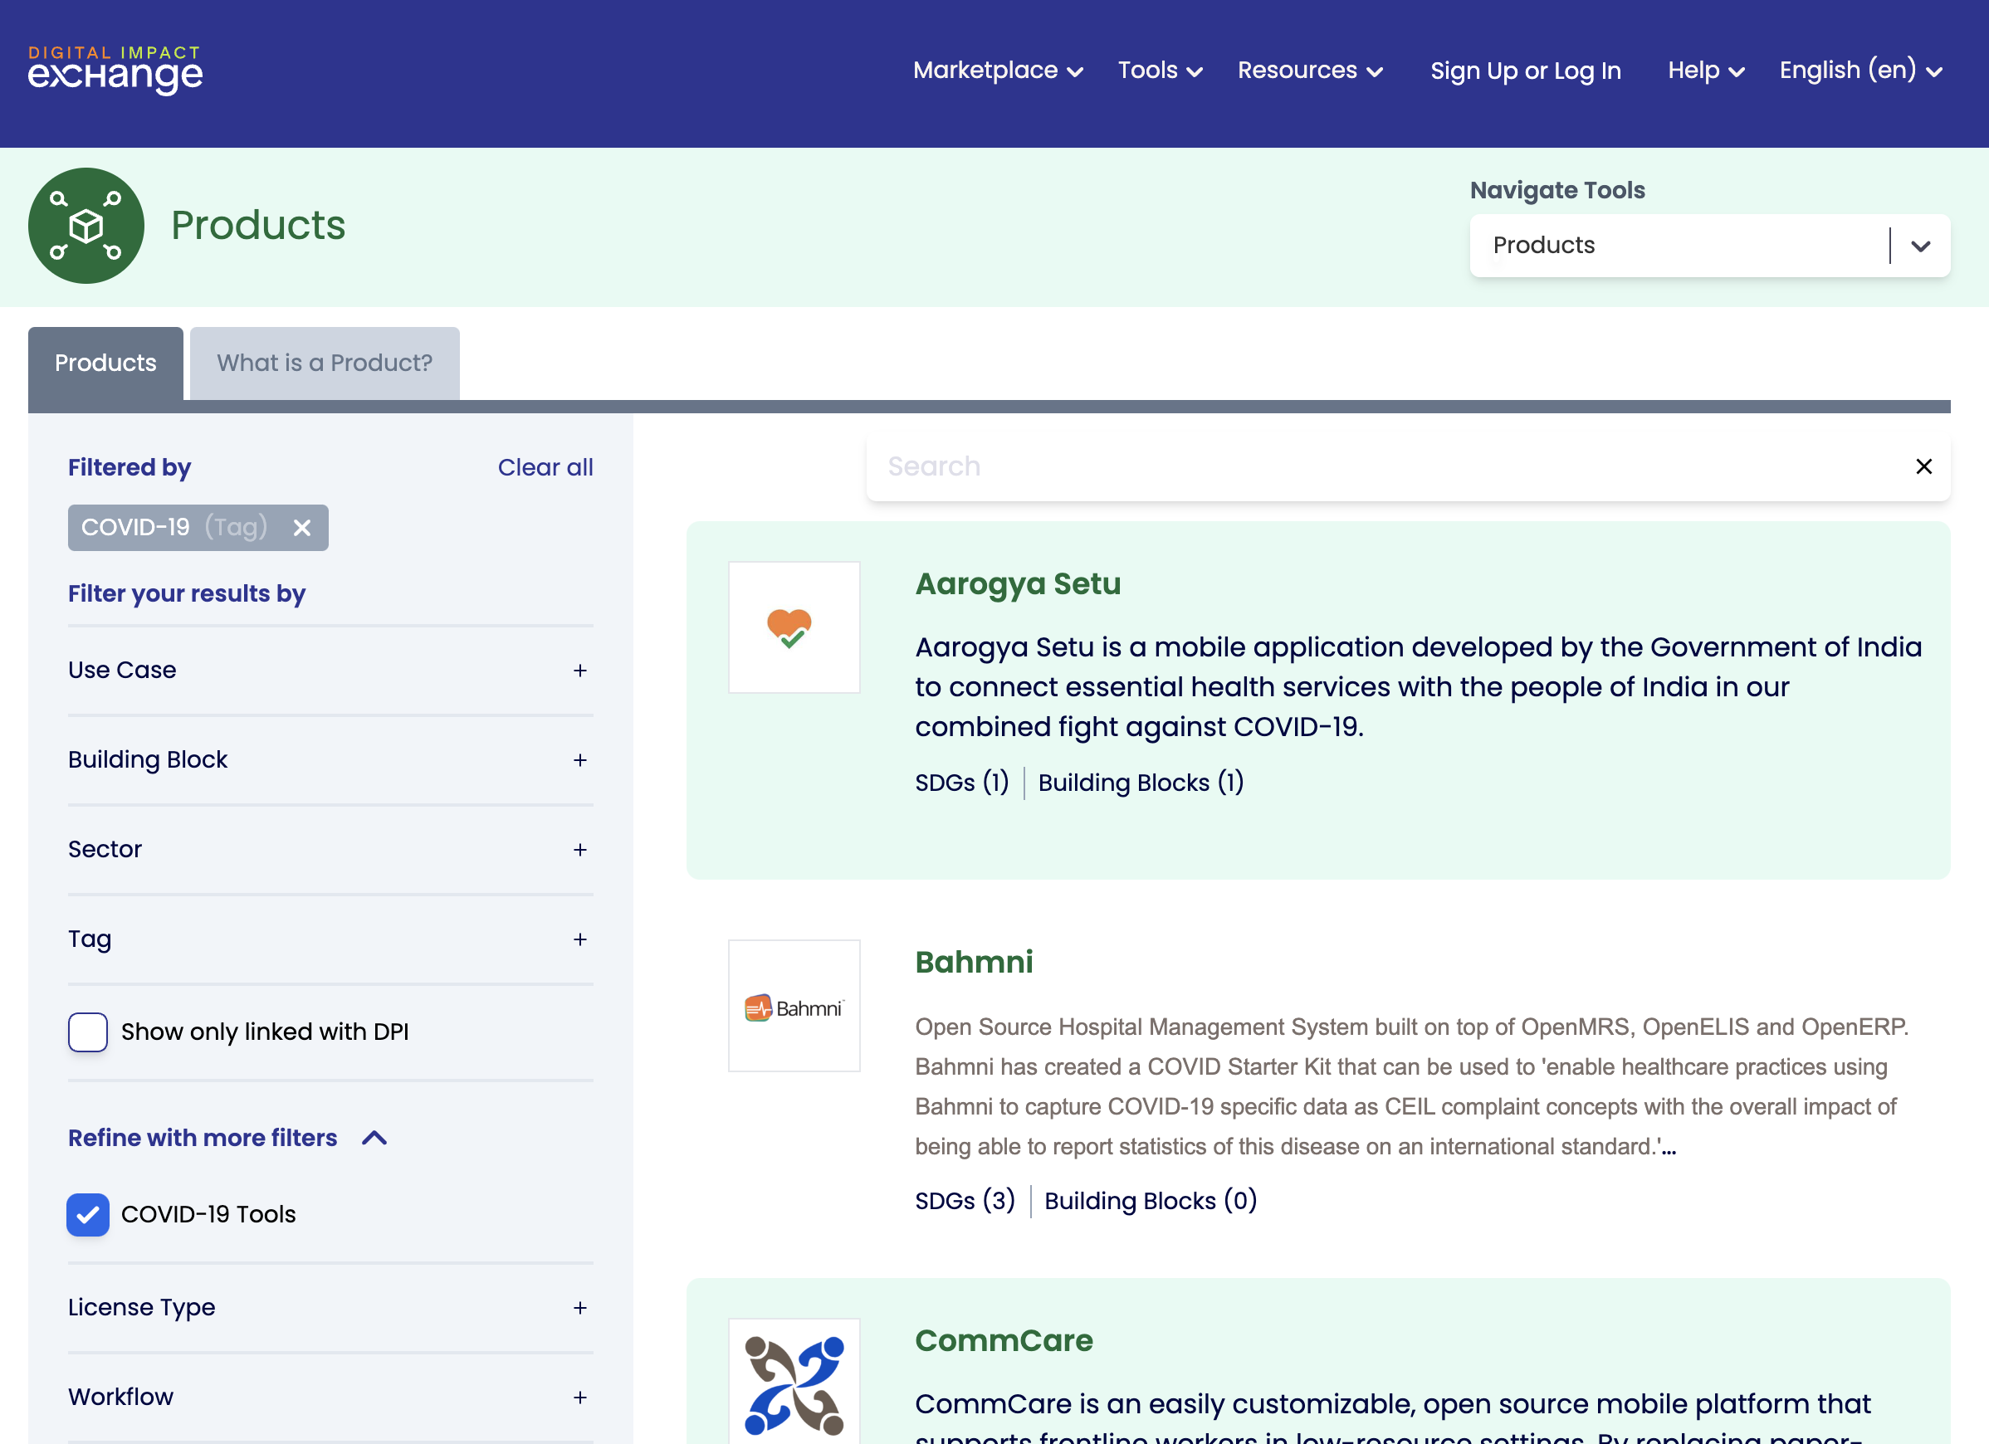Open the Resources menu
Screen dimensions: 1989x1444
[x=1310, y=71]
